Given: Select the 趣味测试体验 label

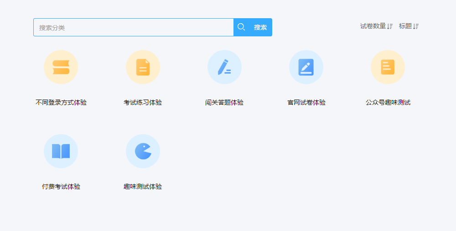Looking at the screenshot, I should 143,186.
